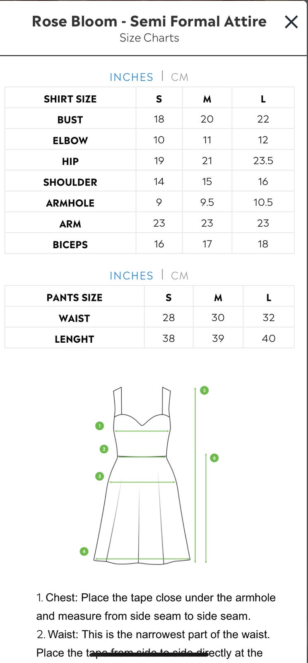
Task: Close the size charts dialog
Action: tap(291, 22)
